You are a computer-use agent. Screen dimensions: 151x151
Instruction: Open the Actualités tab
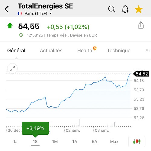coord(51,50)
